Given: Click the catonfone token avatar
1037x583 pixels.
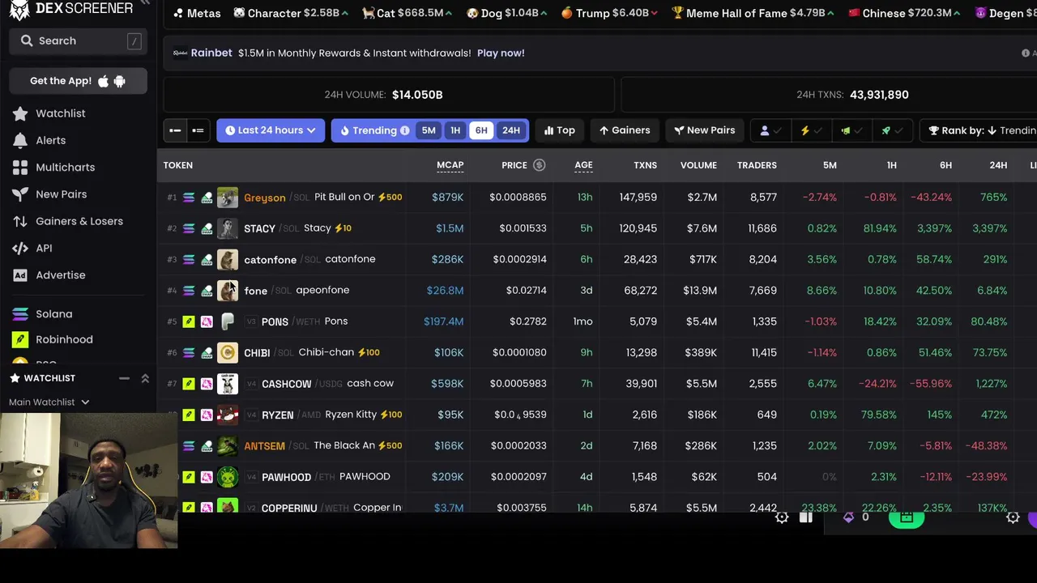Looking at the screenshot, I should [228, 259].
